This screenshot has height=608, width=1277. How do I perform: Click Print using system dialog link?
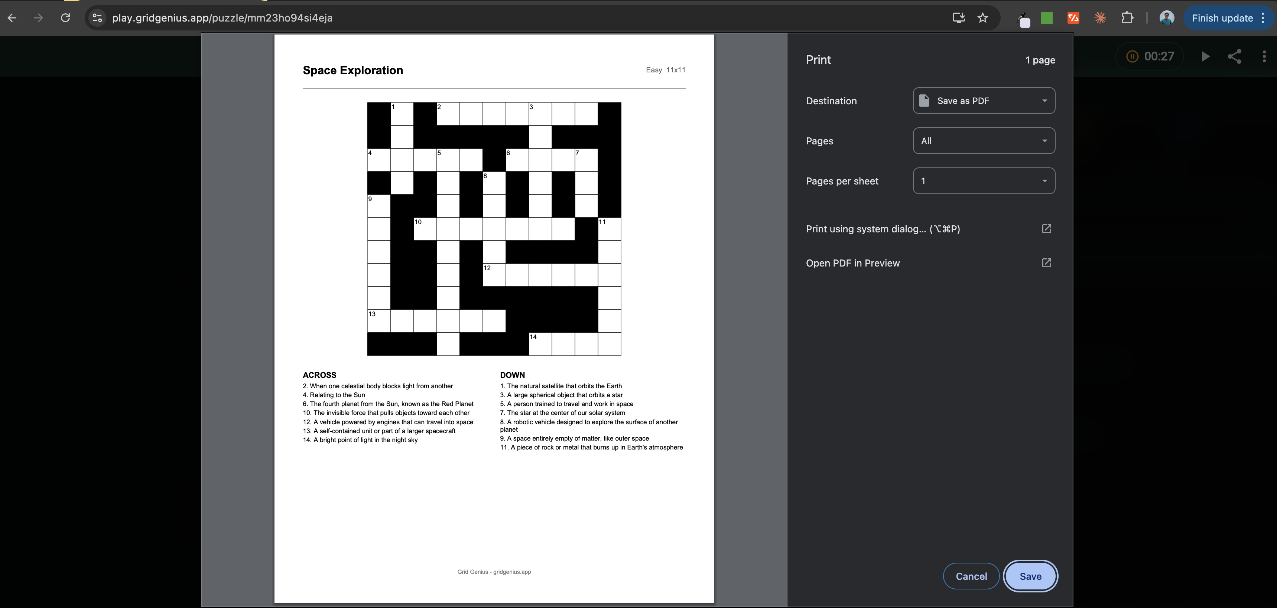883,229
